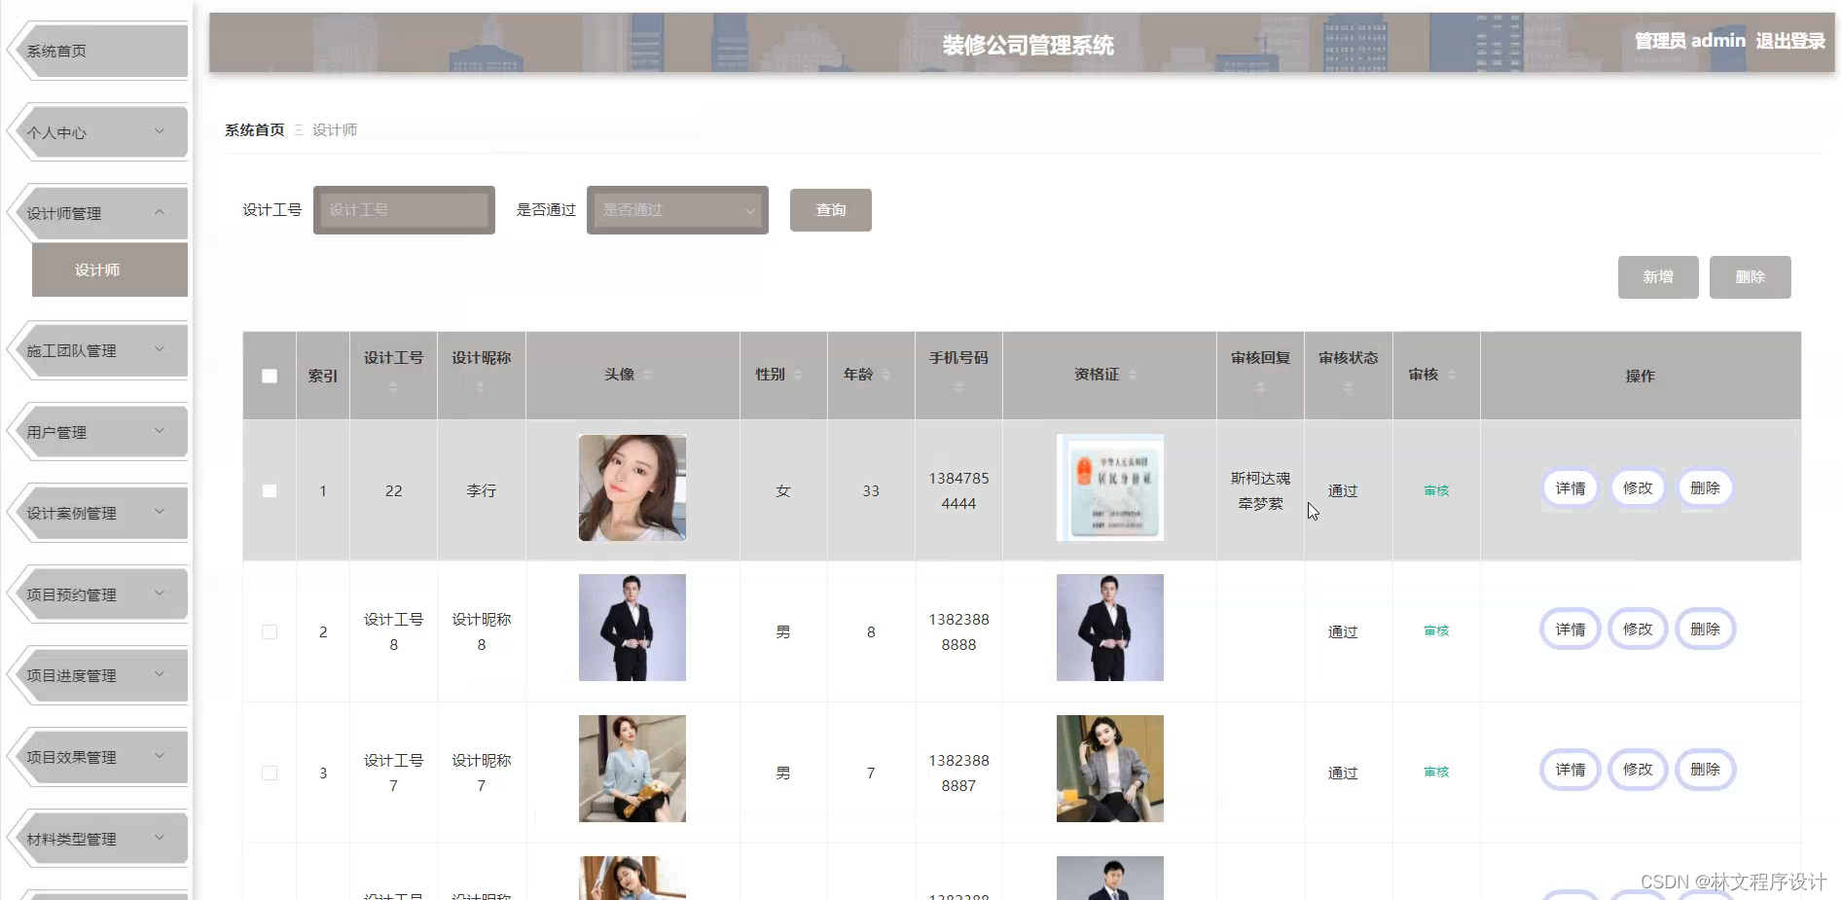1842x900 pixels.
Task: Click 通过 status in 李行 row
Action: pos(1343,490)
